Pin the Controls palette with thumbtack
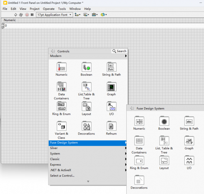This screenshot has width=204, height=194. pos(53,51)
